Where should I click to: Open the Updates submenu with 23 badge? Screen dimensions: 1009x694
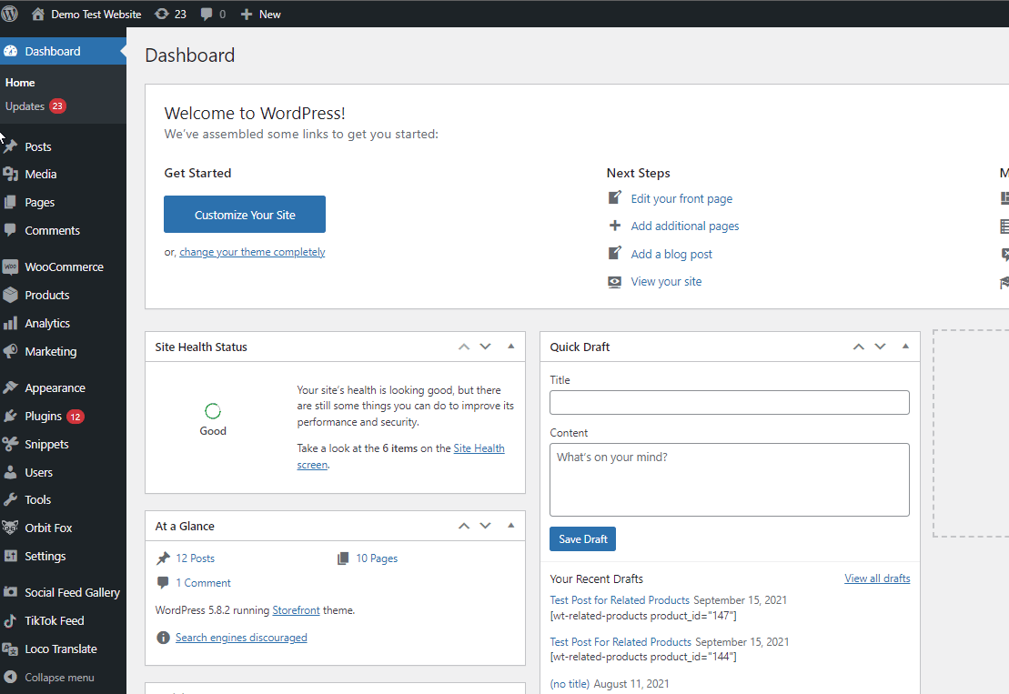tap(35, 106)
